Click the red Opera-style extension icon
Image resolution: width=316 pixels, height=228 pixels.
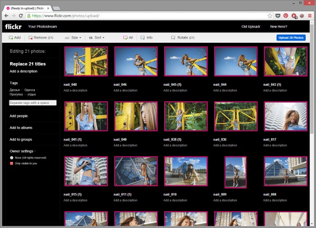294,16
